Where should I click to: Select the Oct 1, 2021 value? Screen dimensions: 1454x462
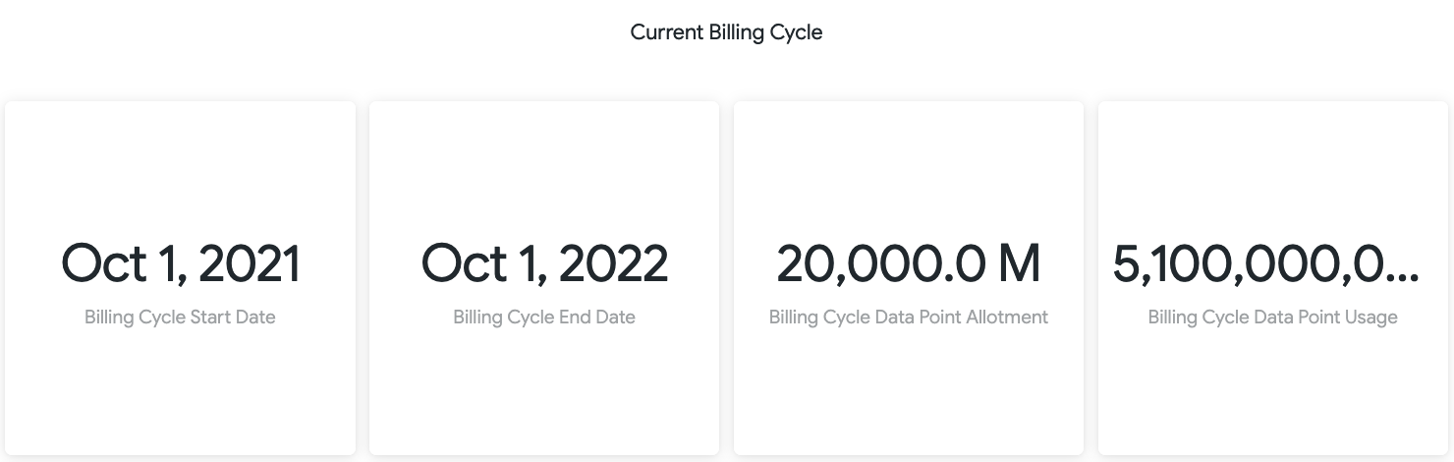pos(181,263)
